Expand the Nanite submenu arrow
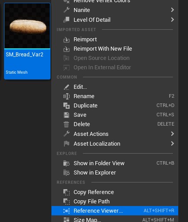Viewport: 188px width, 222px height. click(x=172, y=10)
